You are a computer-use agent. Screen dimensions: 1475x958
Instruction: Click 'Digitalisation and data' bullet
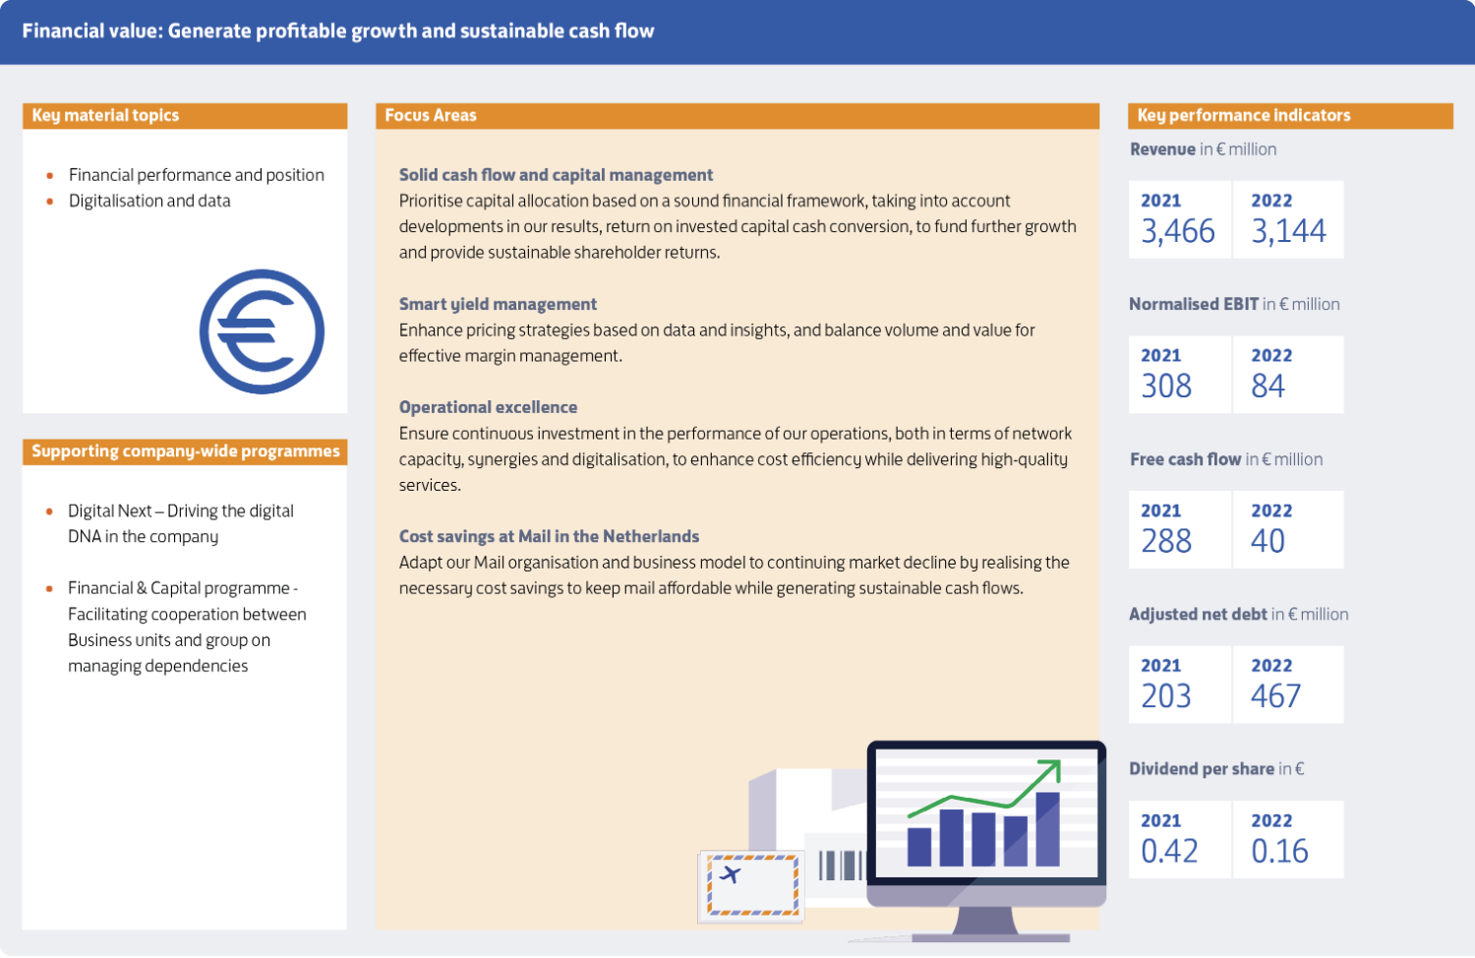(x=149, y=201)
